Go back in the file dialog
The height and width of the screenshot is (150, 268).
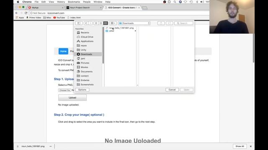pos(86,23)
